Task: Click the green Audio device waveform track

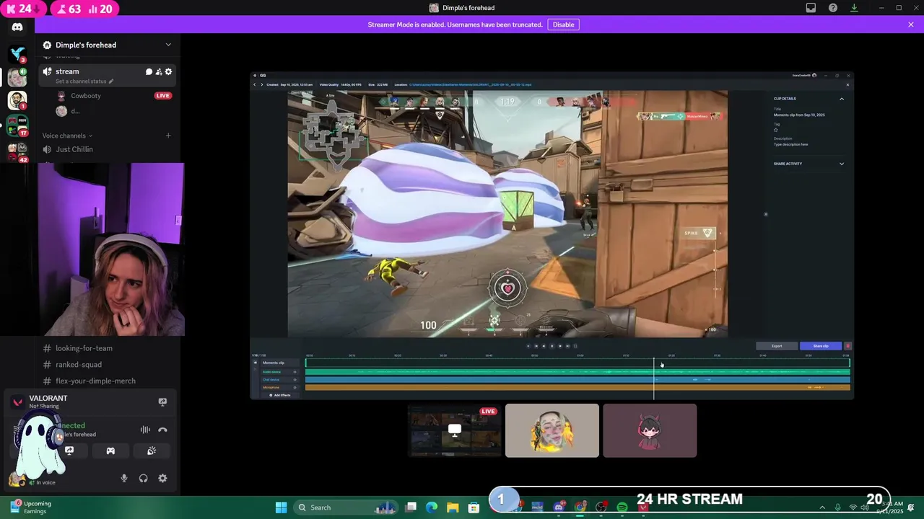Action: point(577,372)
